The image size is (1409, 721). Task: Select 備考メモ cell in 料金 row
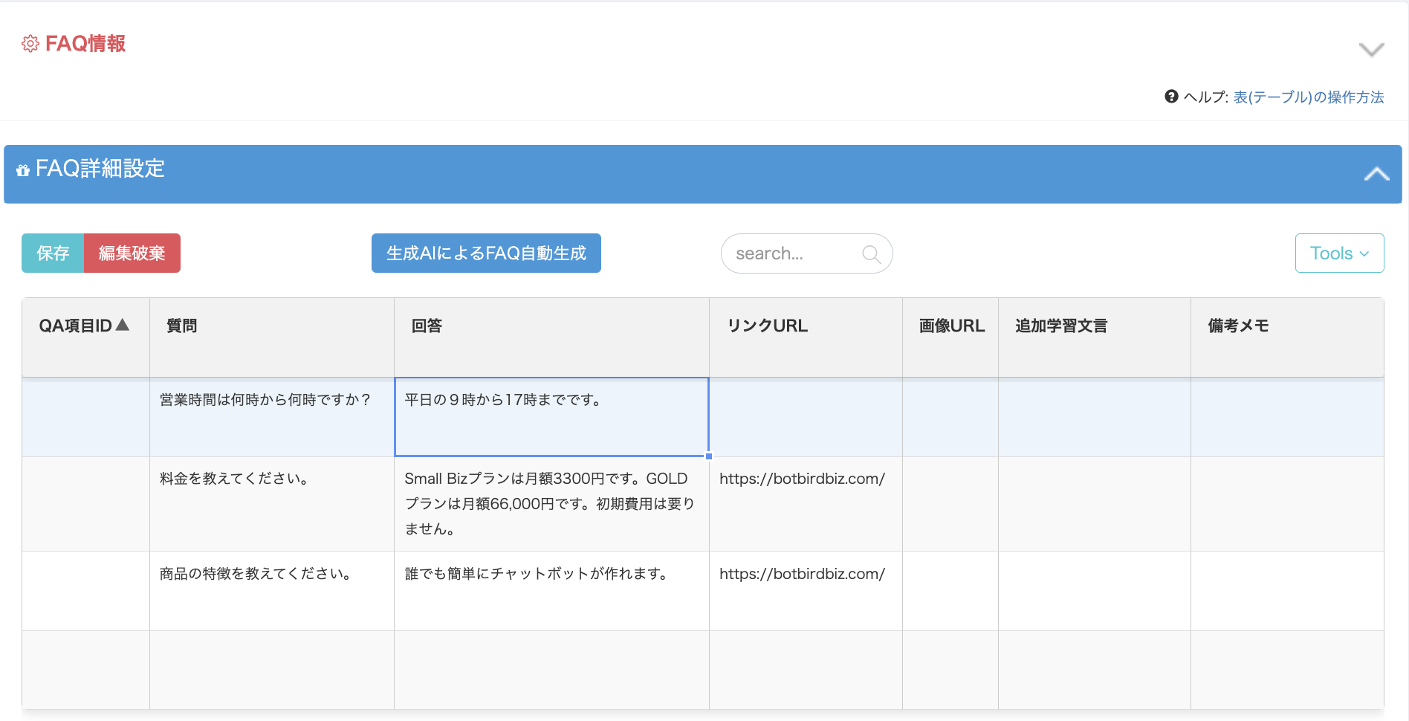(x=1287, y=504)
